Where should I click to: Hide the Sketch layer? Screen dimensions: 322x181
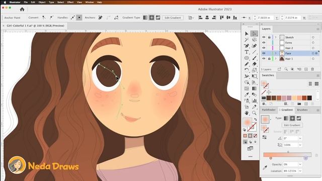tap(264, 37)
